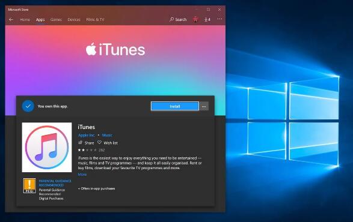The image size is (353, 222).
Task: Open the Apple Inc. publisher link
Action: point(87,135)
